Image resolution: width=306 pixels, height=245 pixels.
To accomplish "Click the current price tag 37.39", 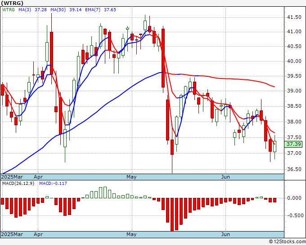I will click(294, 144).
